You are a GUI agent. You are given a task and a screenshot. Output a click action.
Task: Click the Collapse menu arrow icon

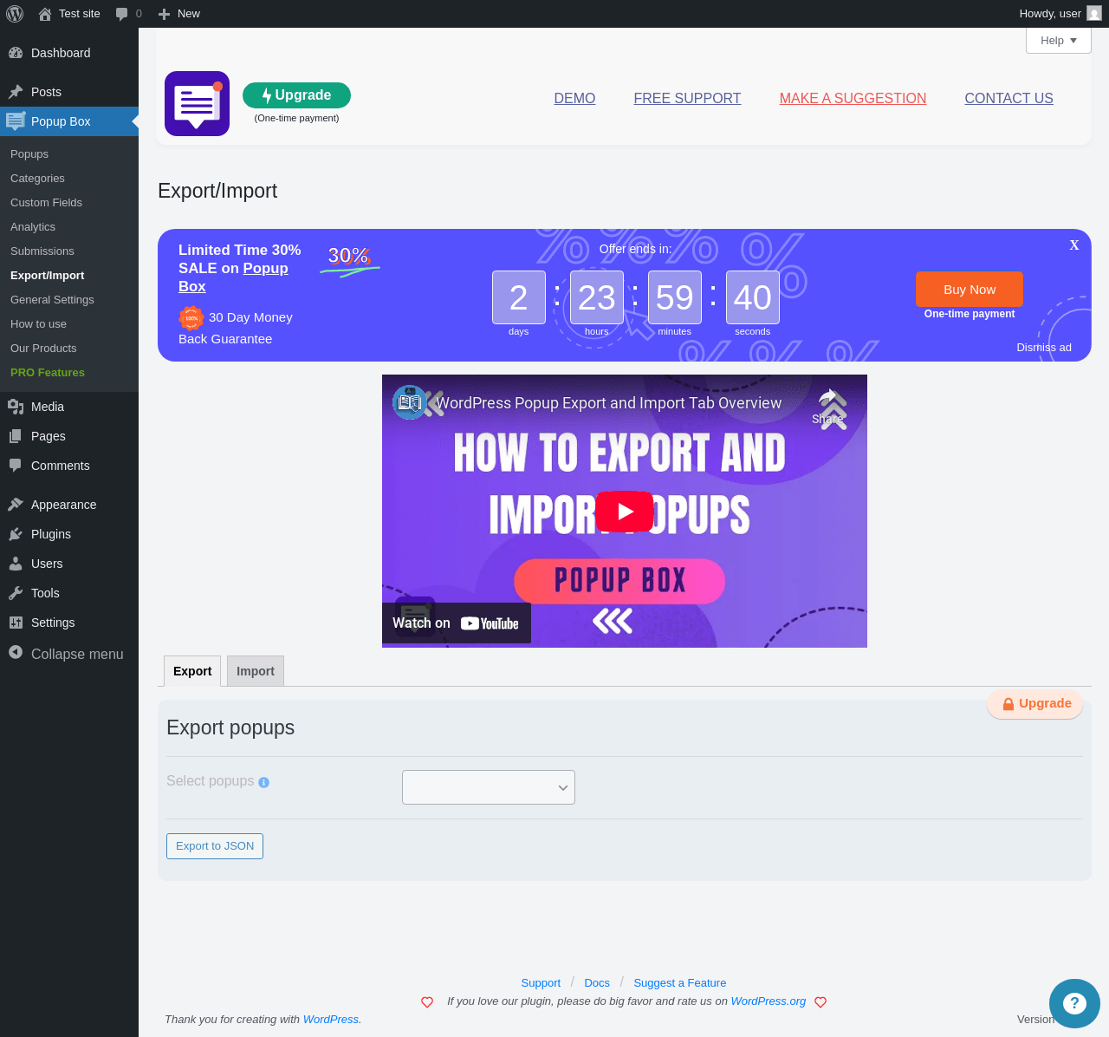(x=16, y=652)
